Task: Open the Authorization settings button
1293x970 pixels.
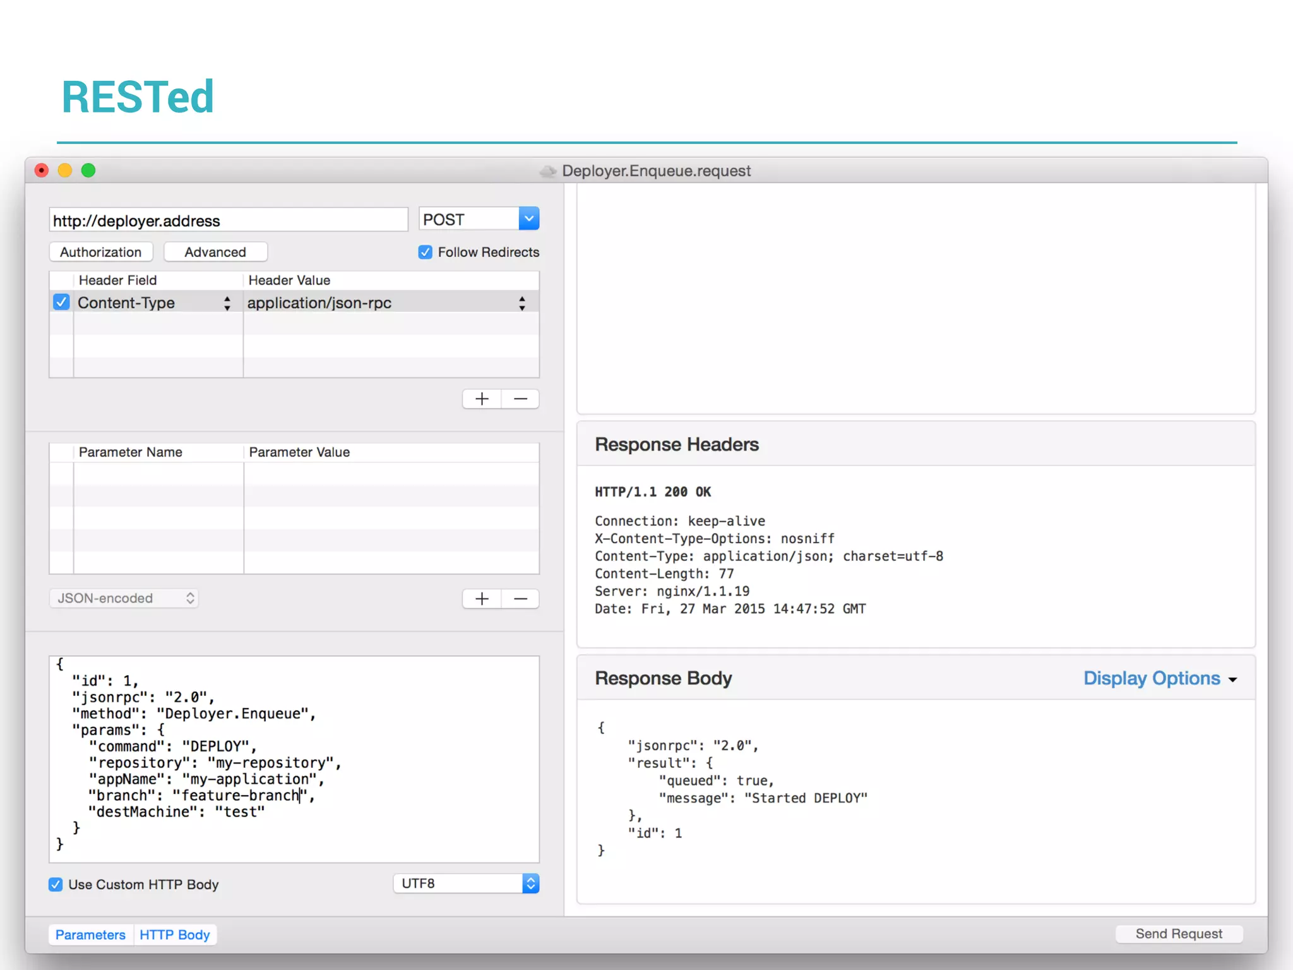Action: coord(101,252)
